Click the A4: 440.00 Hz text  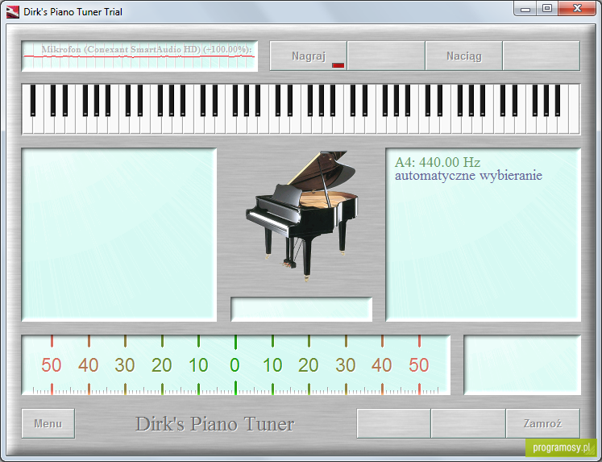coord(438,162)
